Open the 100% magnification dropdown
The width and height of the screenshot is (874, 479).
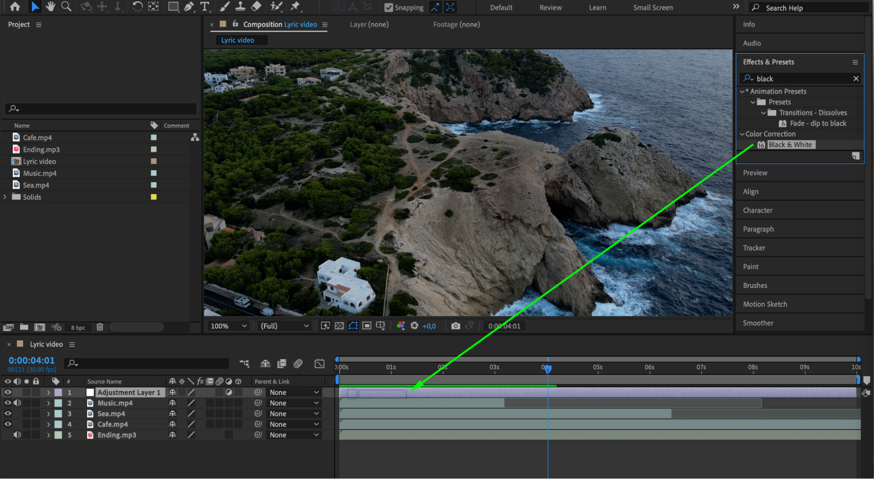point(229,326)
